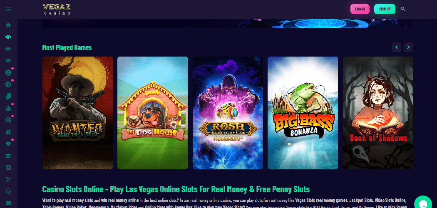Viewport: 437px width, 208px height.
Task: Open The Dog House game tile
Action: pos(152,113)
